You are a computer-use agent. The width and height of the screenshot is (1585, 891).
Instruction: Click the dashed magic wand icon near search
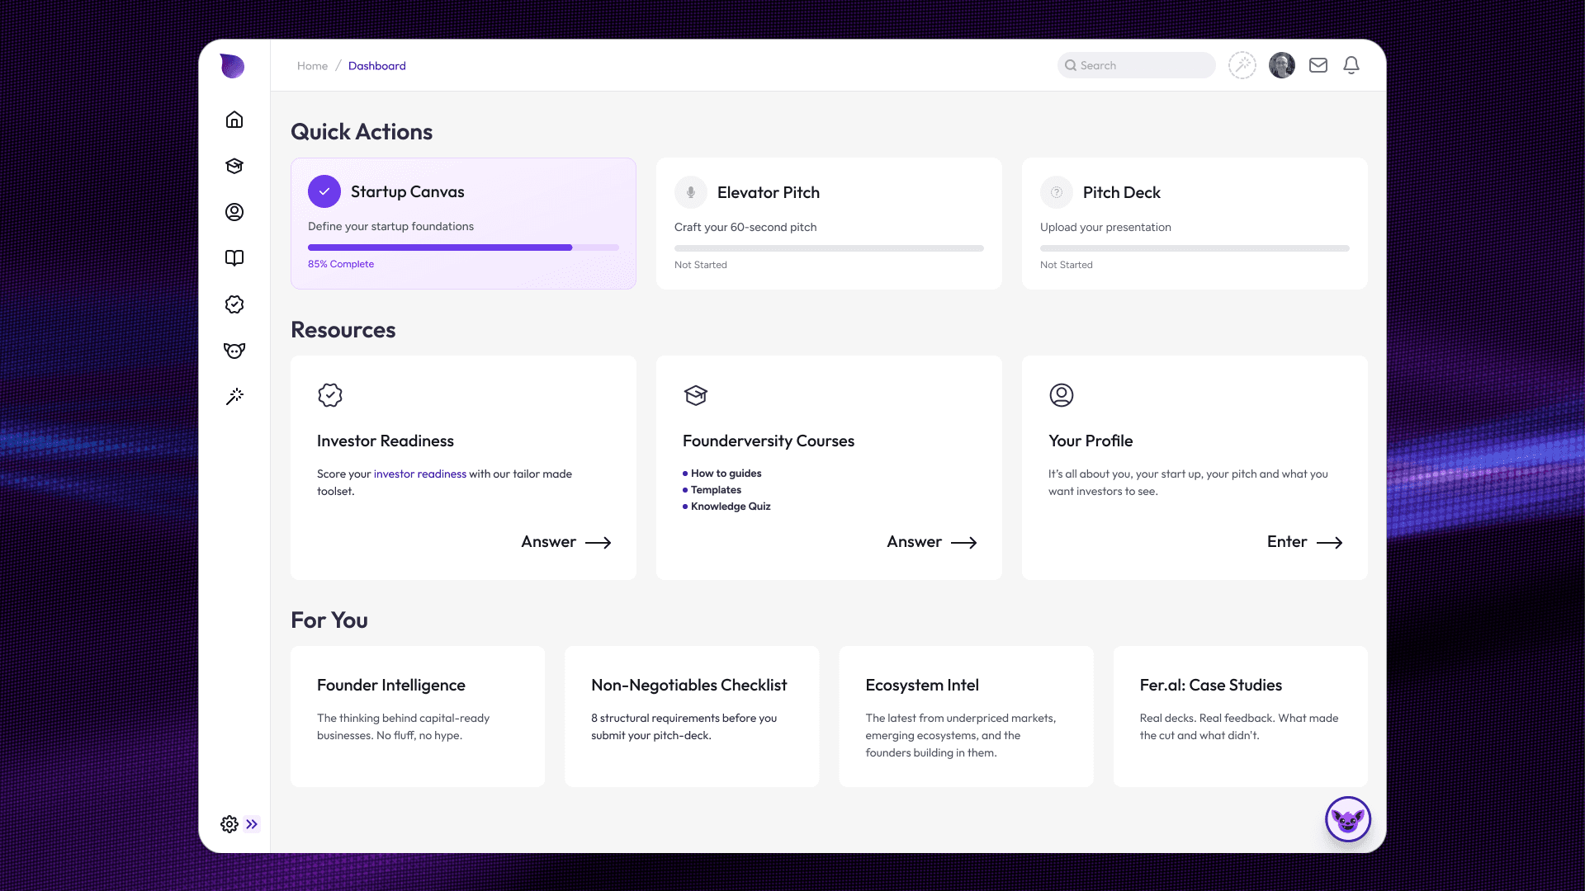coord(1242,64)
